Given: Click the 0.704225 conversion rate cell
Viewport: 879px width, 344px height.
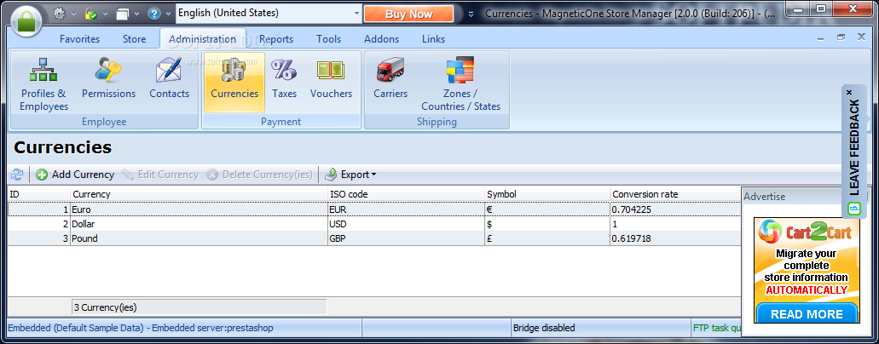Looking at the screenshot, I should (675, 209).
